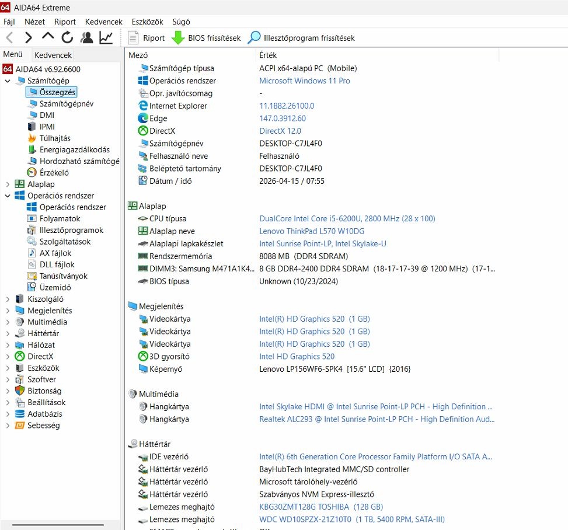
Task: Expand the Kiszolgáló tree node
Action: (8, 299)
